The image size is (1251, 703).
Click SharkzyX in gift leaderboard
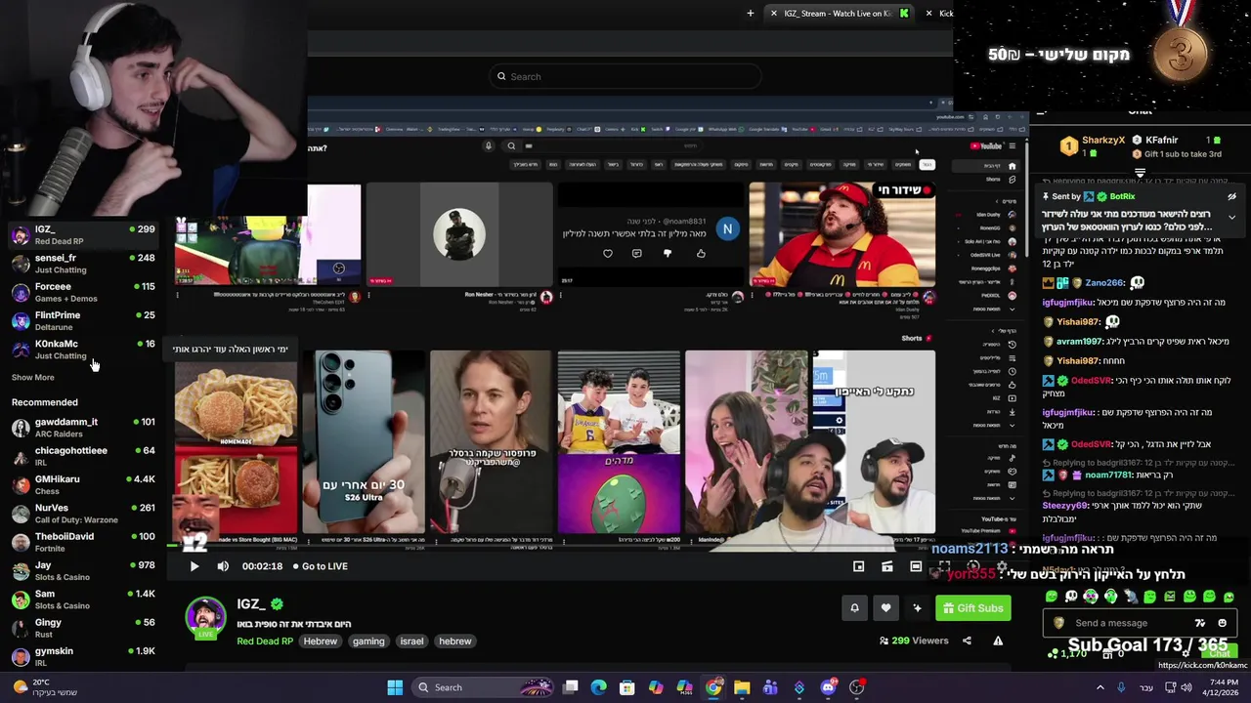1103,140
